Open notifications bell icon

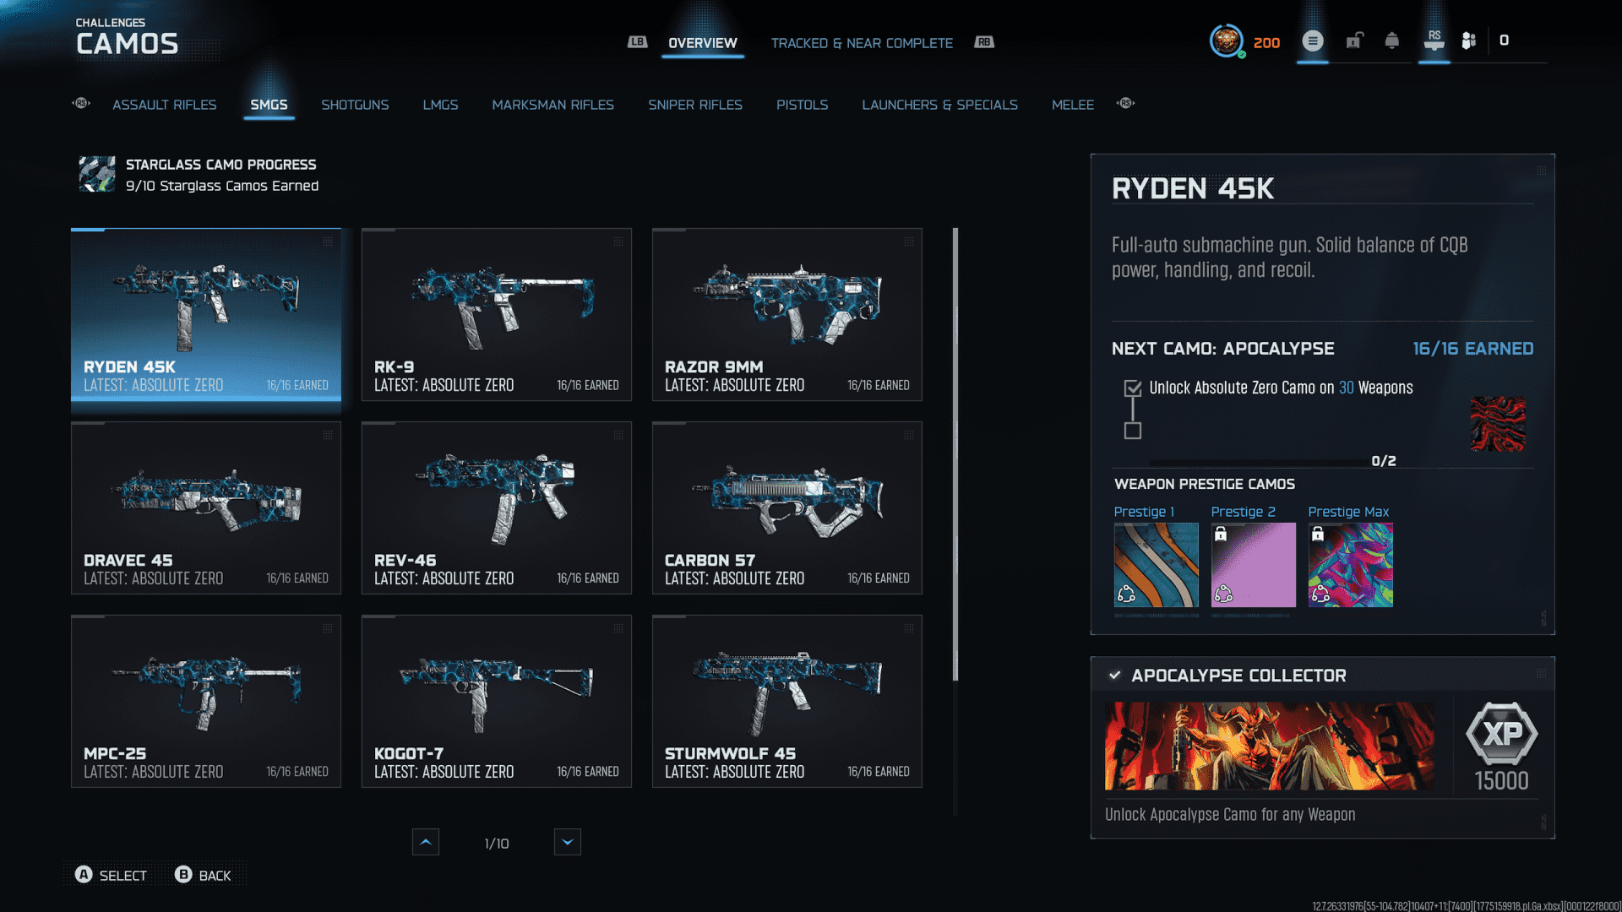tap(1391, 41)
